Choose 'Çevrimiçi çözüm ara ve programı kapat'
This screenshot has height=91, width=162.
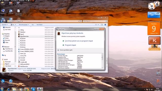click(79, 41)
